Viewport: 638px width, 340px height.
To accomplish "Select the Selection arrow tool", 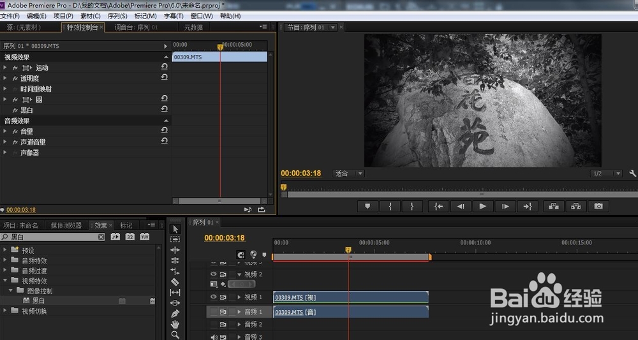I will coord(175,229).
